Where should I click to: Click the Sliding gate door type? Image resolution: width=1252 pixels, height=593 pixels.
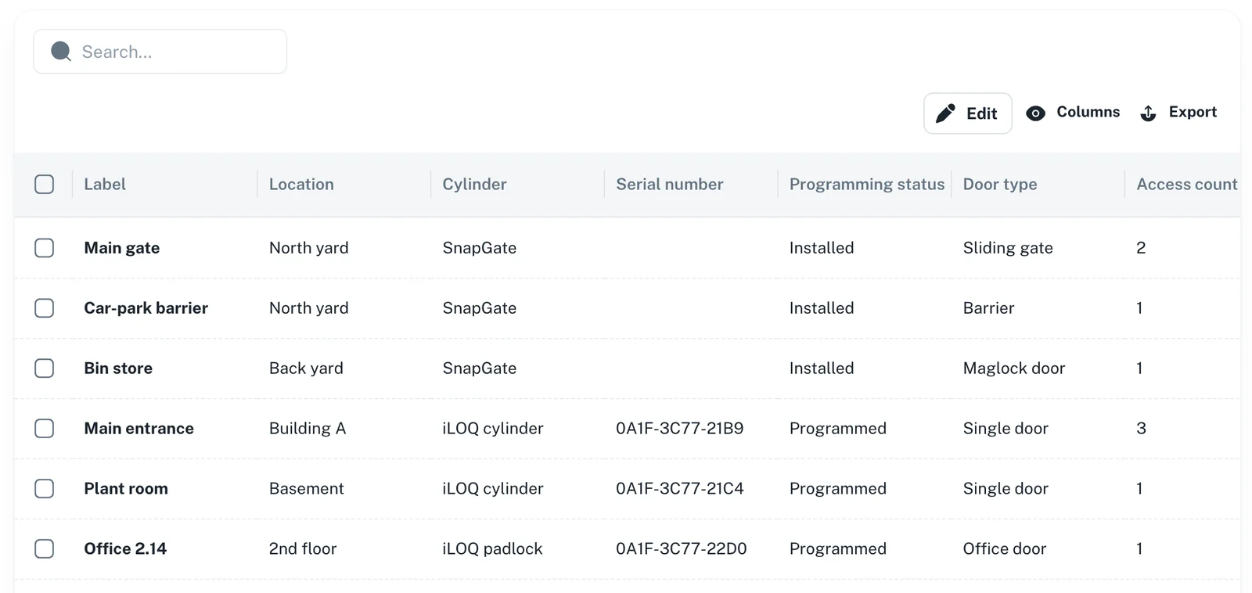pyautogui.click(x=1008, y=248)
